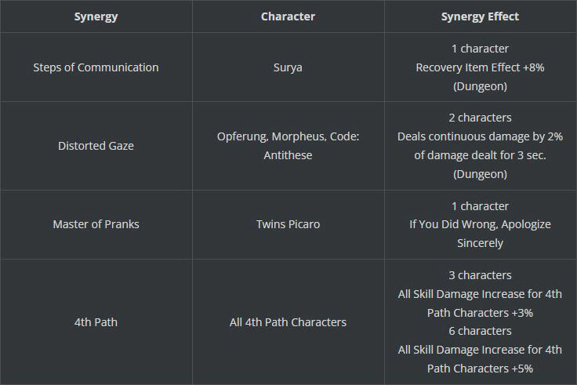This screenshot has height=385, width=577.
Task: Click the All 4th Path Characters cell
Action: [x=288, y=322]
